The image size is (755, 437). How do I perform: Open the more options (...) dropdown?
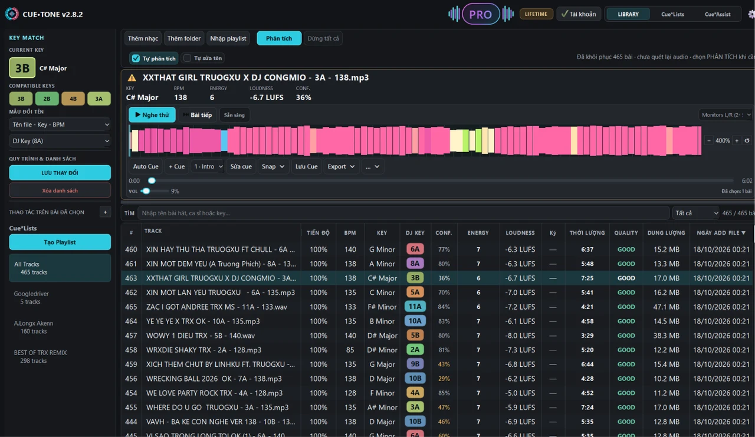pyautogui.click(x=372, y=166)
